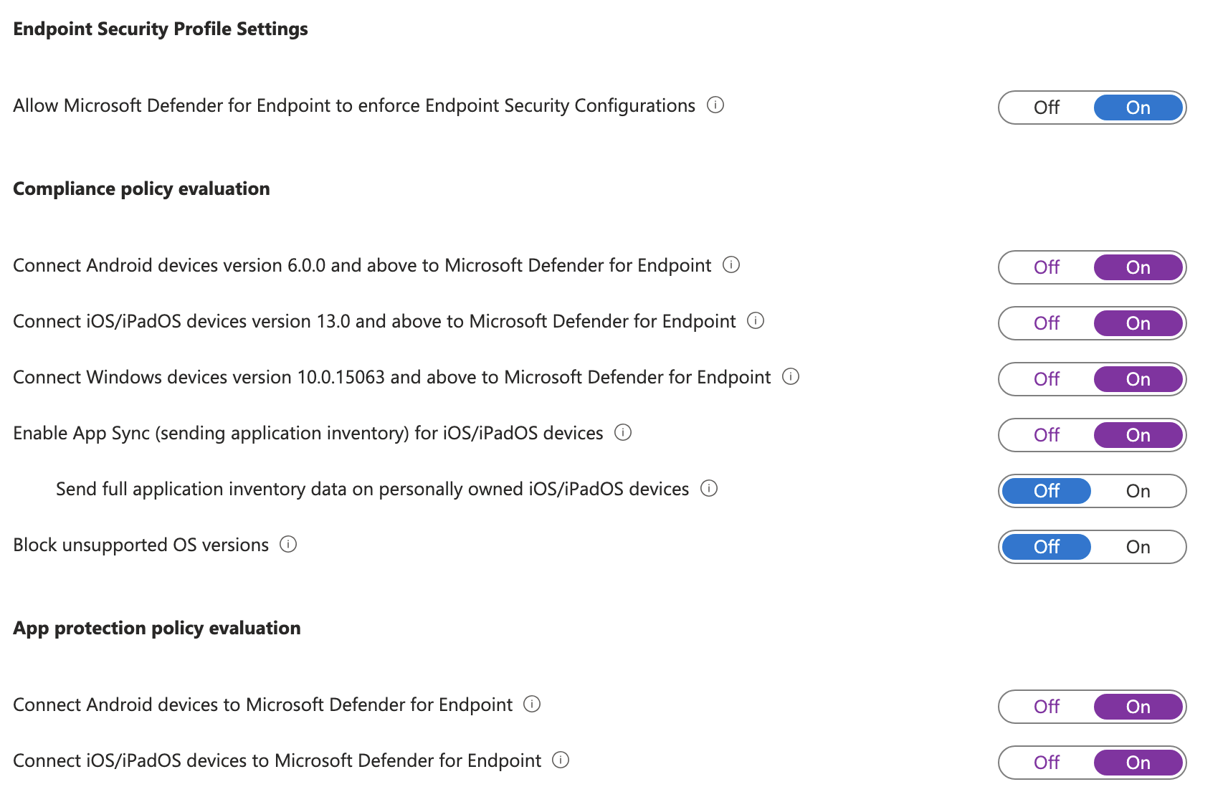Open info tooltip for Endpoint Security Configurations setting
The width and height of the screenshot is (1223, 797).
click(x=715, y=105)
